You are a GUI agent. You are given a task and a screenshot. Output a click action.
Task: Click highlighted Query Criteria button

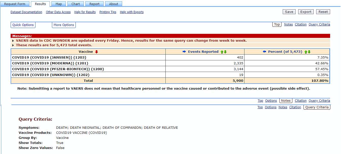pos(317,107)
